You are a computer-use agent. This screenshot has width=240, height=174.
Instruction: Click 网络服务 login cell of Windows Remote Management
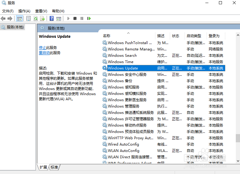pos(216,49)
